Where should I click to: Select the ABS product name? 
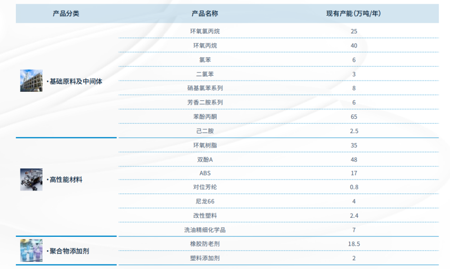pyautogui.click(x=205, y=173)
